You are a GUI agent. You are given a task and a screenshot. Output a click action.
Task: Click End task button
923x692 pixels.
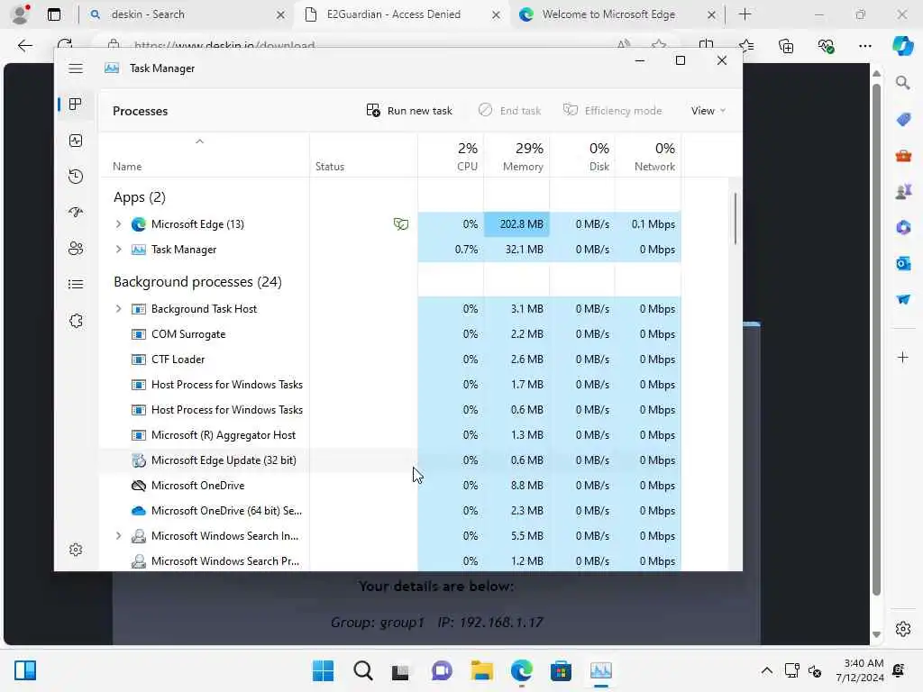[x=510, y=111]
